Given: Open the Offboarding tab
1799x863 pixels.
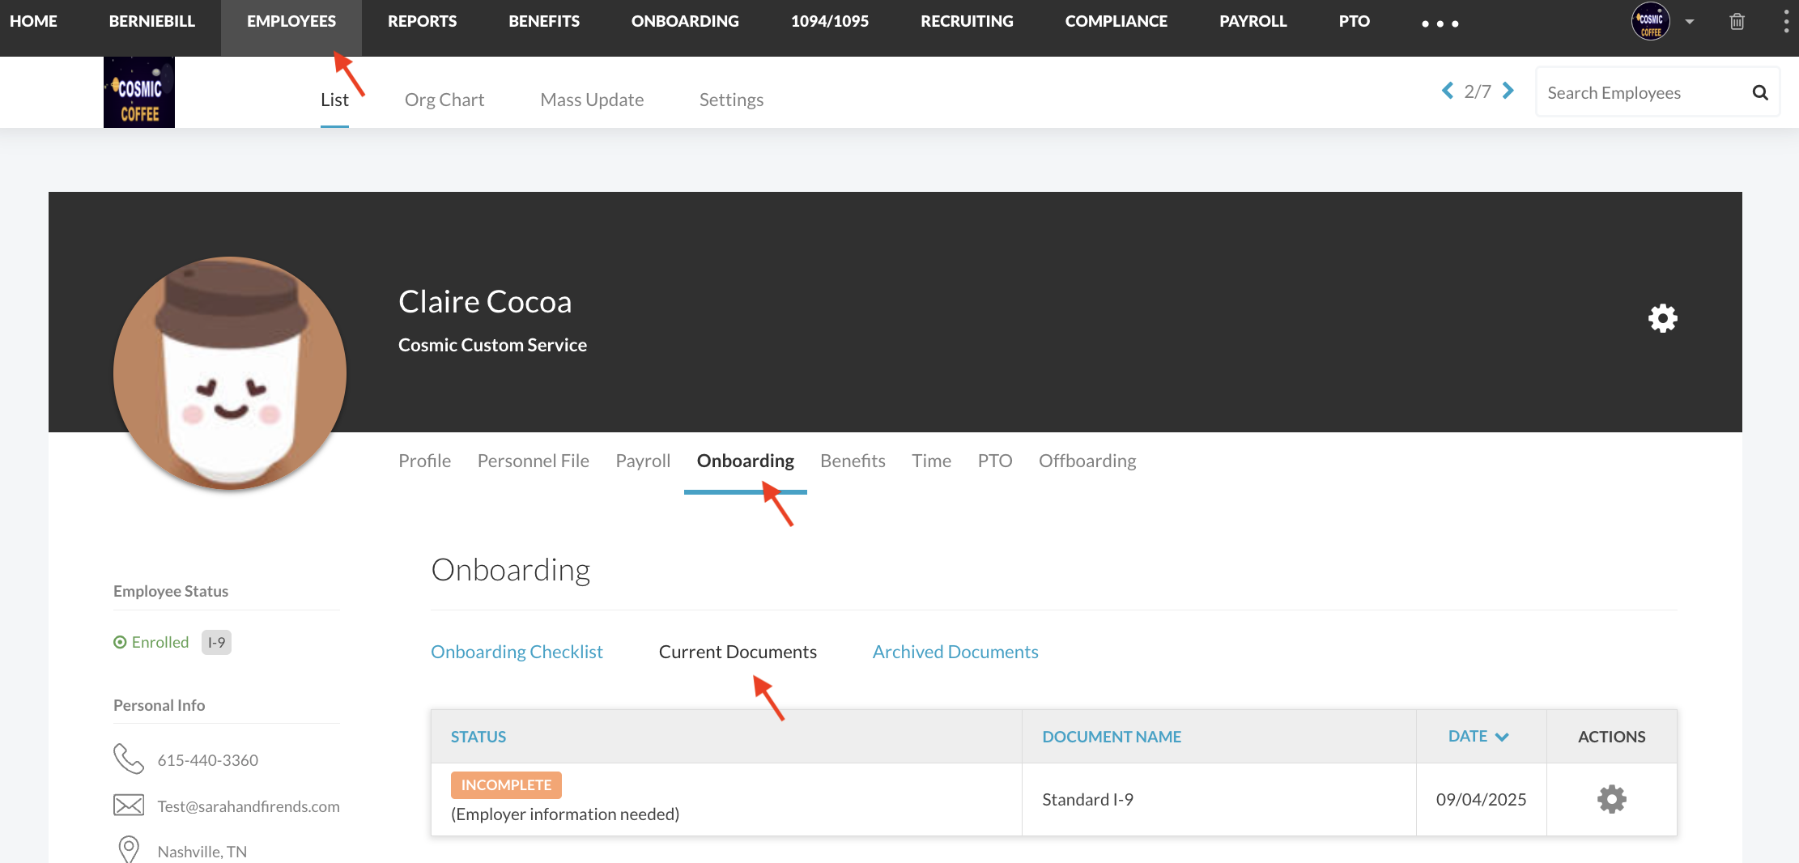Looking at the screenshot, I should coord(1087,461).
